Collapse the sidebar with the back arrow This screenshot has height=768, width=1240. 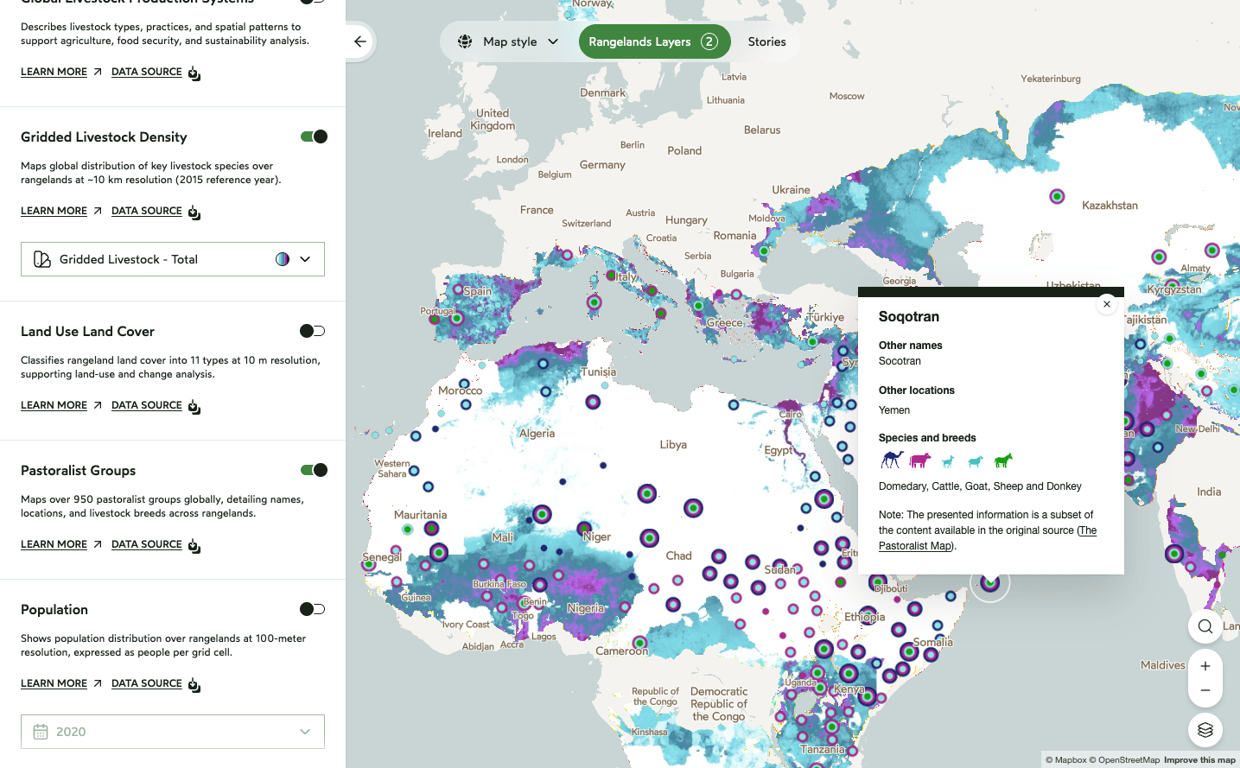(x=360, y=41)
